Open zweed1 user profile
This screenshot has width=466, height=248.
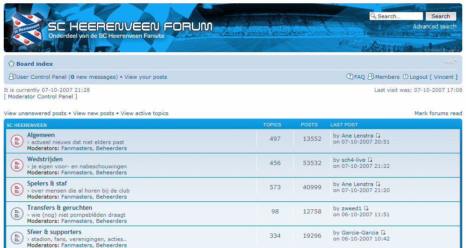351,208
